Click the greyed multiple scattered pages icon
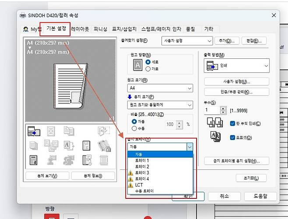This screenshot has width=288, height=219. tap(51, 146)
